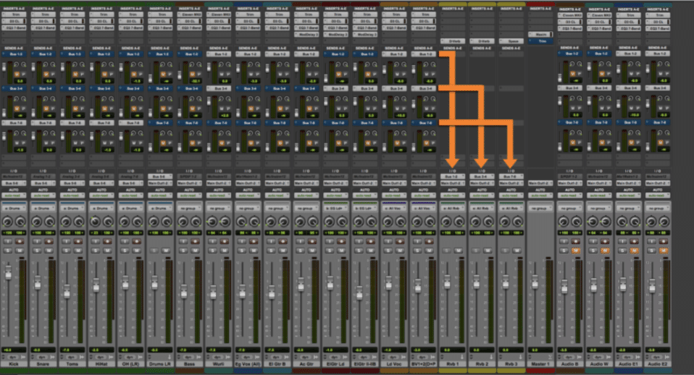
Task: Record-enable the Snare track
Action: click(49, 242)
